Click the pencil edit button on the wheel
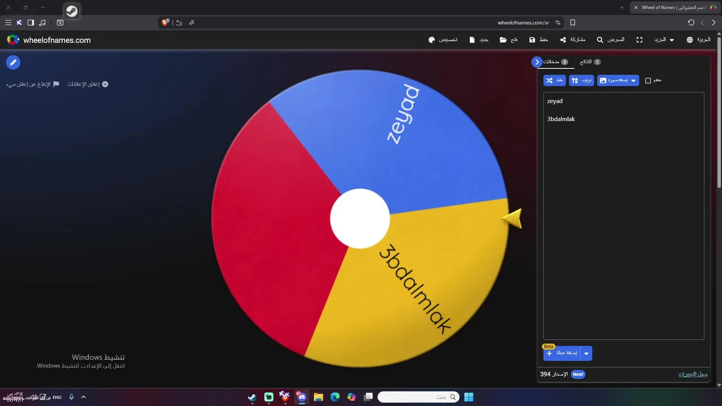This screenshot has height=406, width=722. (x=13, y=62)
